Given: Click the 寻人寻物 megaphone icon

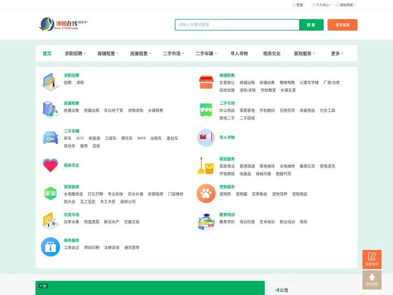Looking at the screenshot, I should [206, 138].
